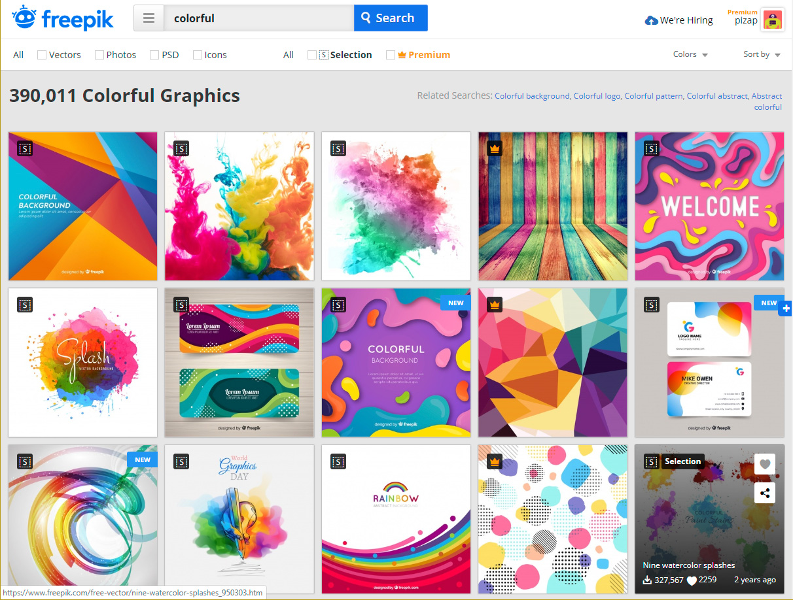Viewport: 793px width, 600px height.
Task: Open Colorful pattern related search
Action: [653, 96]
